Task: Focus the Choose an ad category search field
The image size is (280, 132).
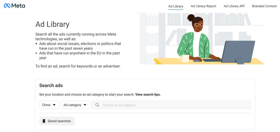Action: coord(171,105)
